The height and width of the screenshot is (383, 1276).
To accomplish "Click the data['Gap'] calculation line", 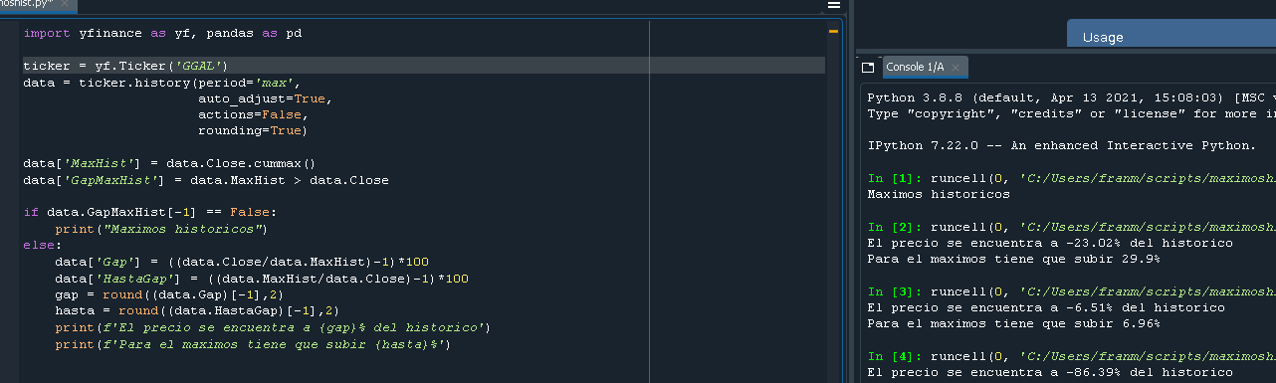I will (x=242, y=262).
